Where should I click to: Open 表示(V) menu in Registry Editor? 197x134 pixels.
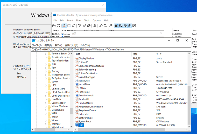point(58,45)
